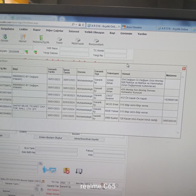Click the package with red X icon
196x196 pixels.
66,171
